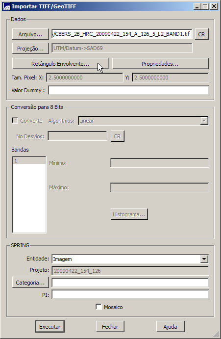Screen dimensions: 221x339
Task: Click into the PI input field
Action: pyautogui.click(x=130, y=294)
